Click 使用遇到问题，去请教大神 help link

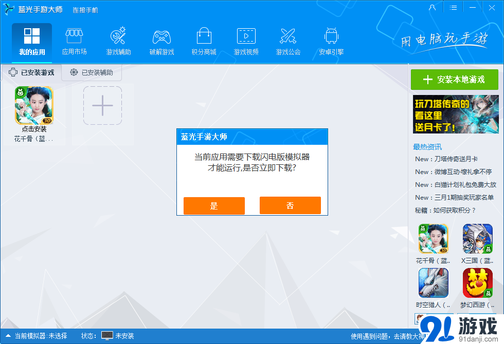[388, 336]
